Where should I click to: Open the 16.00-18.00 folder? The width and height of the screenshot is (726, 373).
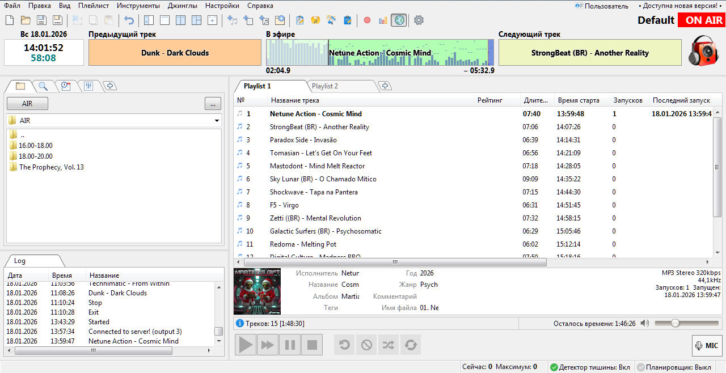tap(35, 146)
